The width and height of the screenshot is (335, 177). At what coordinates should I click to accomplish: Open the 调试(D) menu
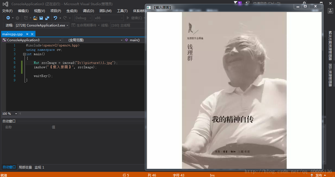pos(88,11)
